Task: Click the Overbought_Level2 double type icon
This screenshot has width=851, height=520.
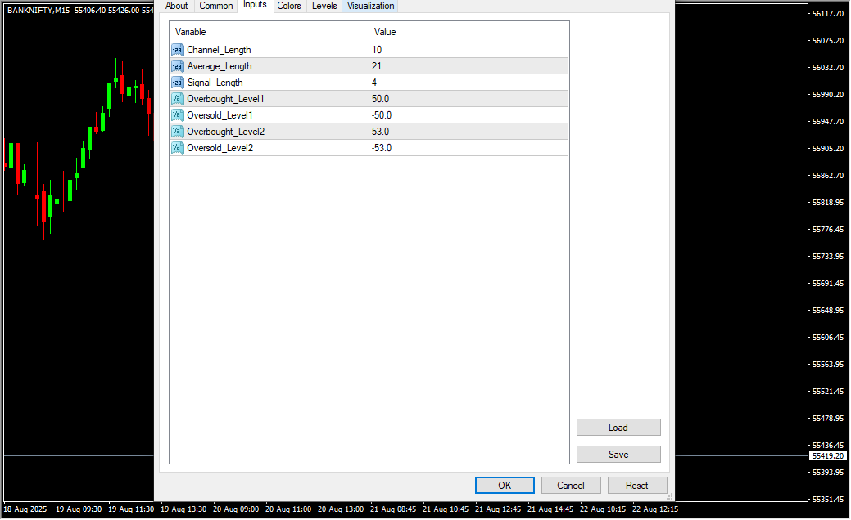Action: pyautogui.click(x=177, y=132)
